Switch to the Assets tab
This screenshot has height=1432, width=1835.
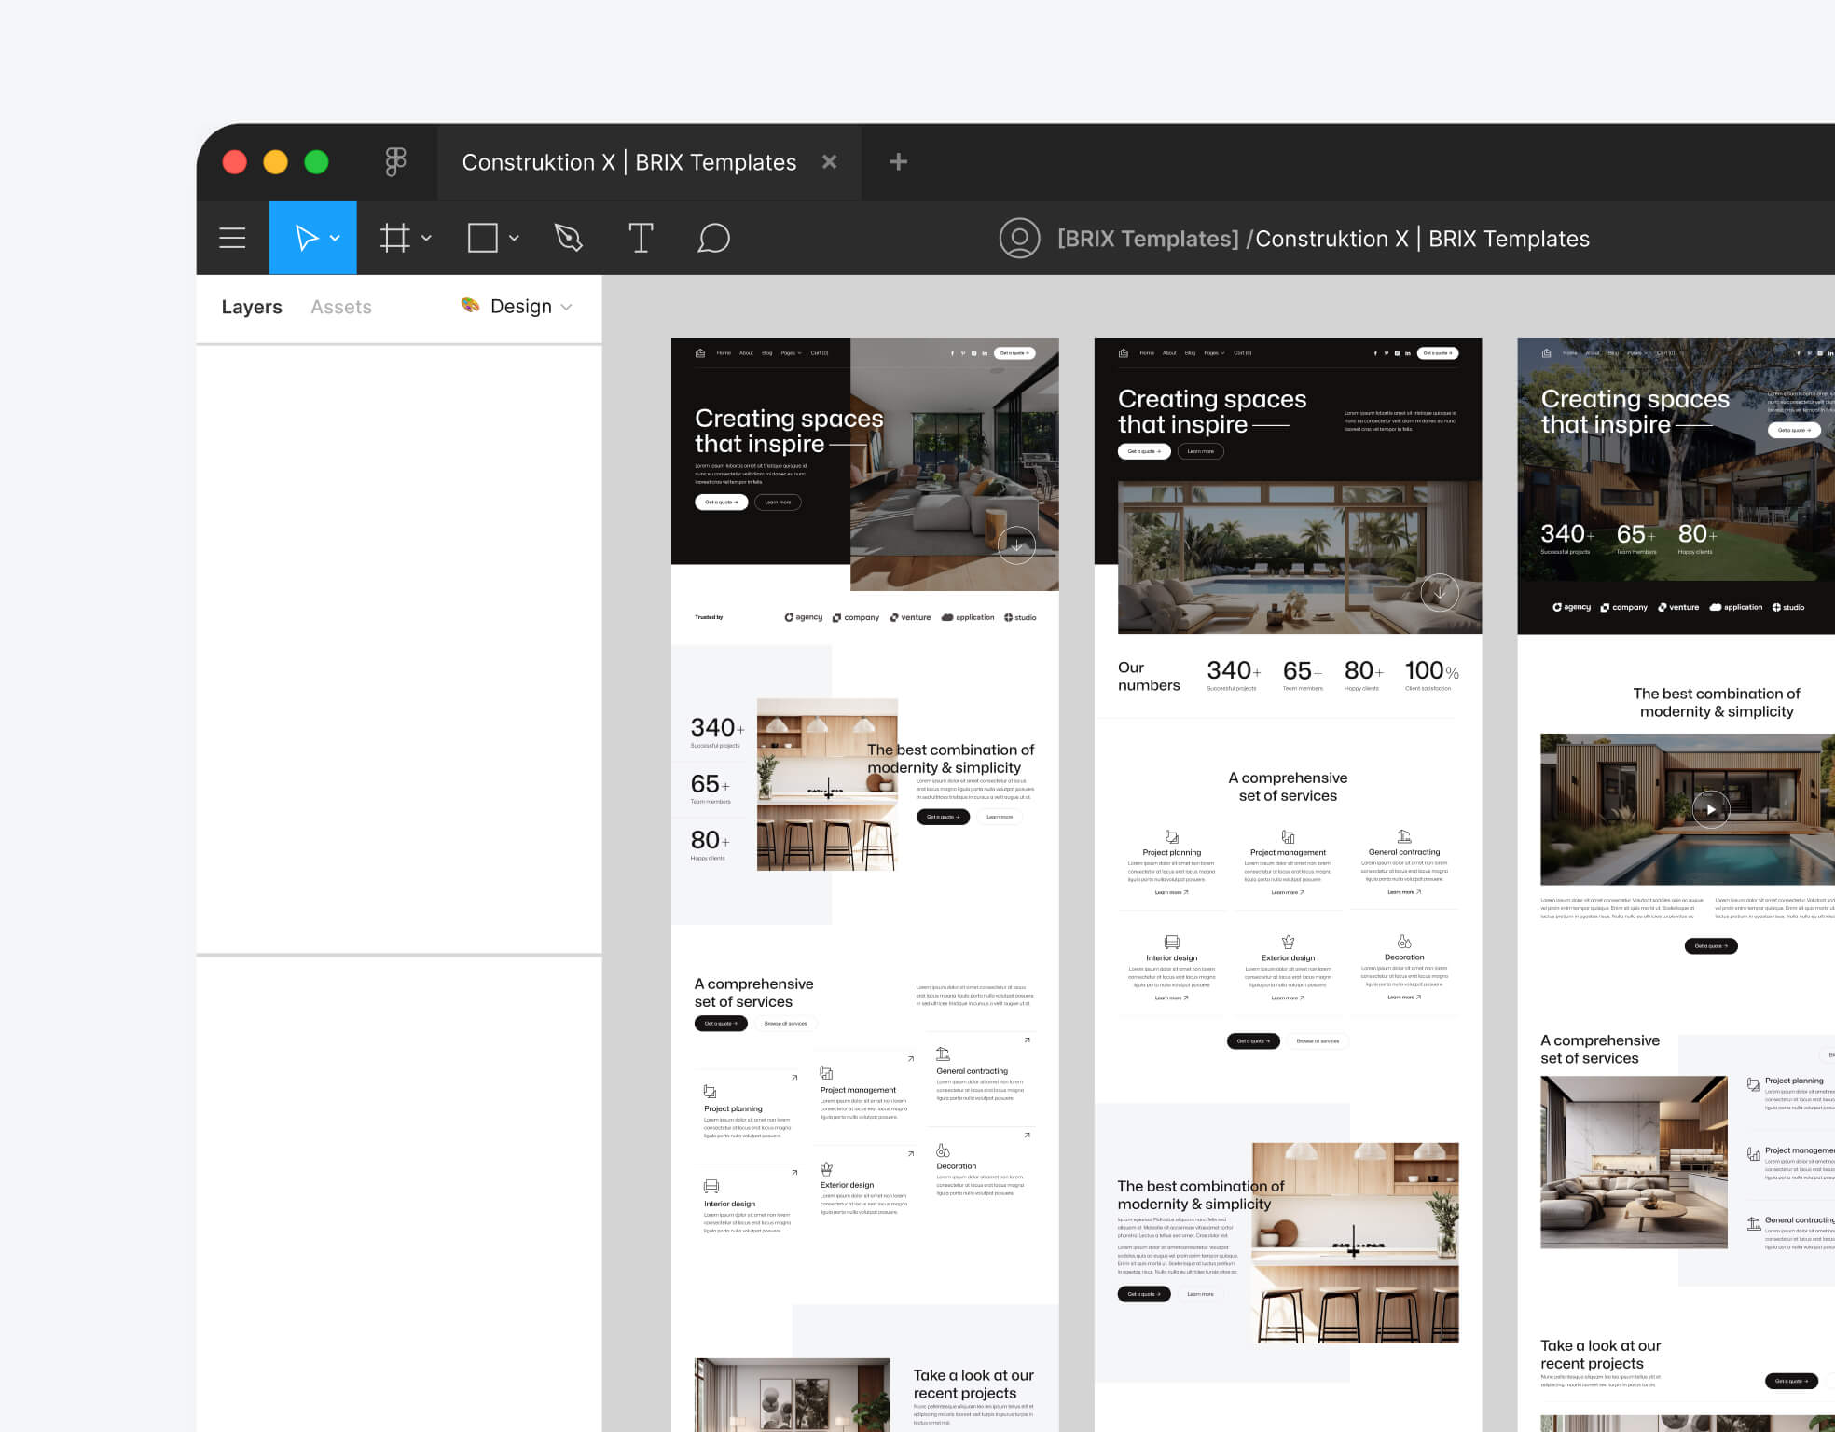coord(340,306)
